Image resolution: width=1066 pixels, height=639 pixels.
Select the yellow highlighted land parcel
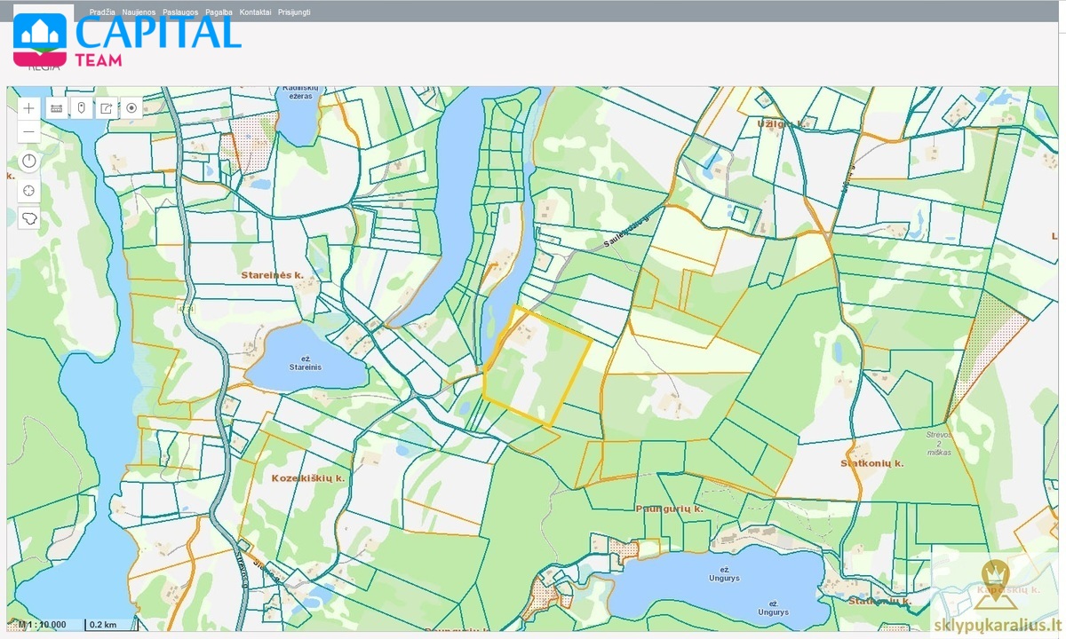pos(536,367)
